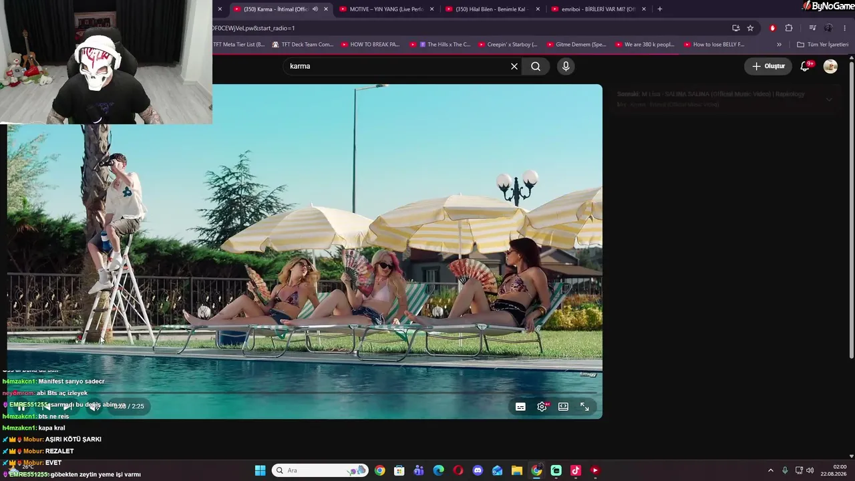Open File Explorer from the taskbar
This screenshot has width=855, height=481.
[x=517, y=470]
